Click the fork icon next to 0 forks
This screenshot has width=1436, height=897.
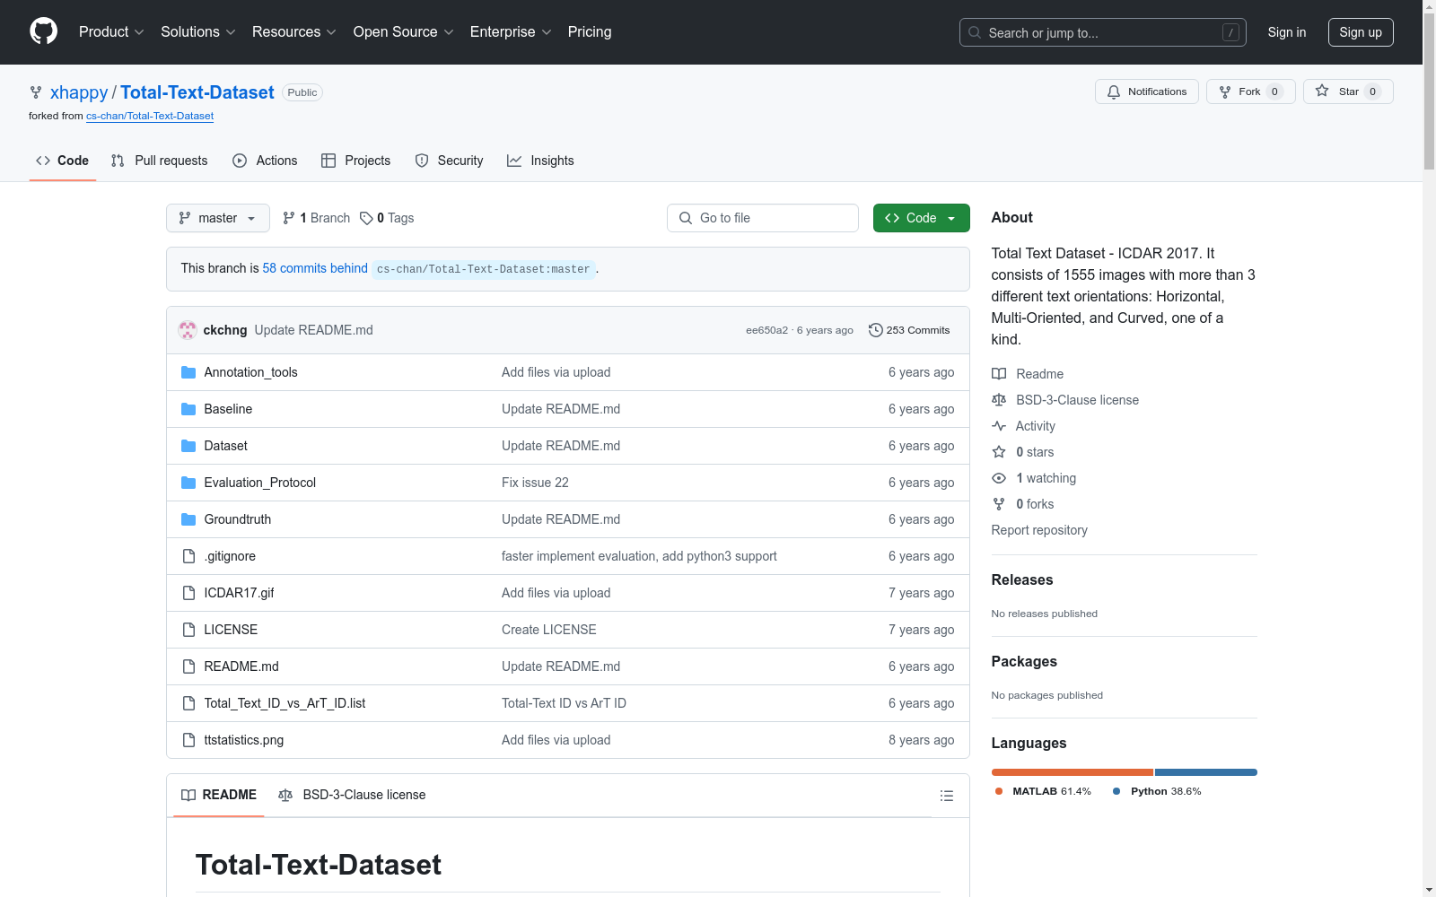[999, 504]
